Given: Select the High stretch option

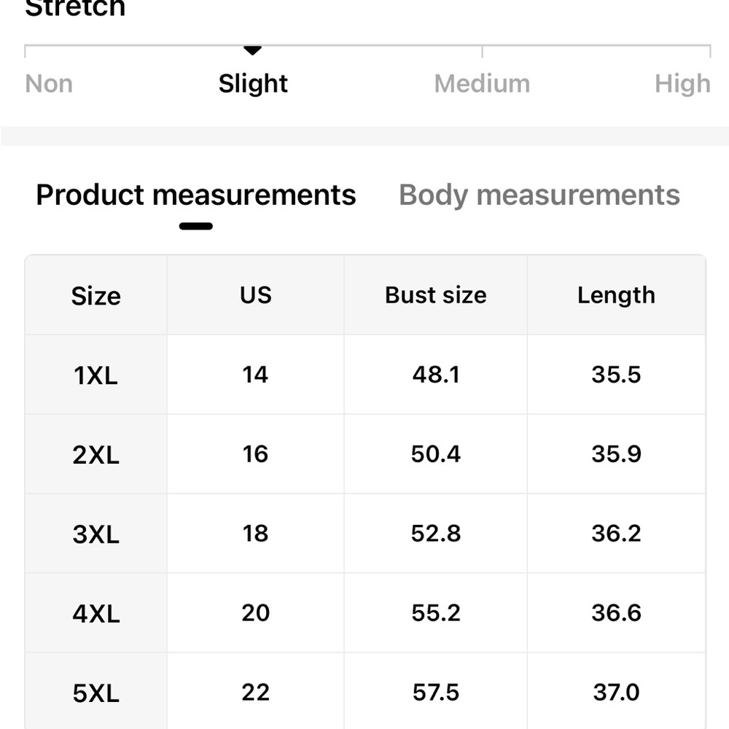Looking at the screenshot, I should pyautogui.click(x=682, y=83).
